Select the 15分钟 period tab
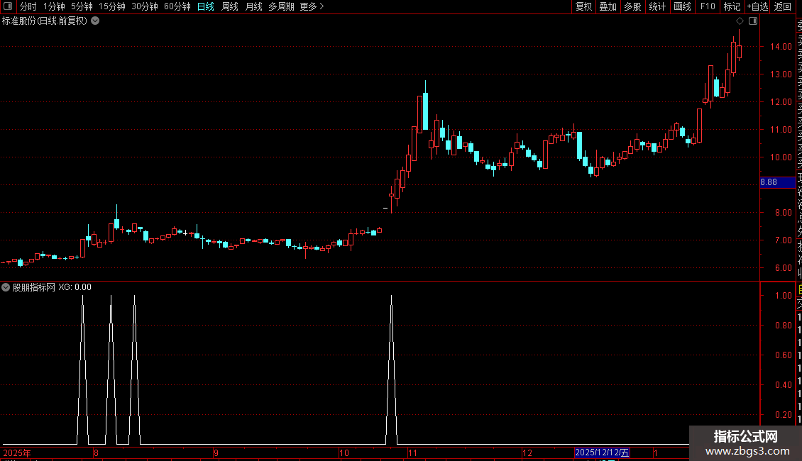This screenshot has width=802, height=461. click(112, 6)
